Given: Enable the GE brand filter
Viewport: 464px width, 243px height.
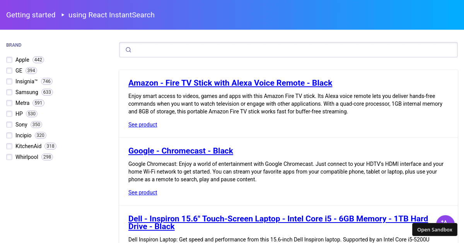Looking at the screenshot, I should coord(9,71).
